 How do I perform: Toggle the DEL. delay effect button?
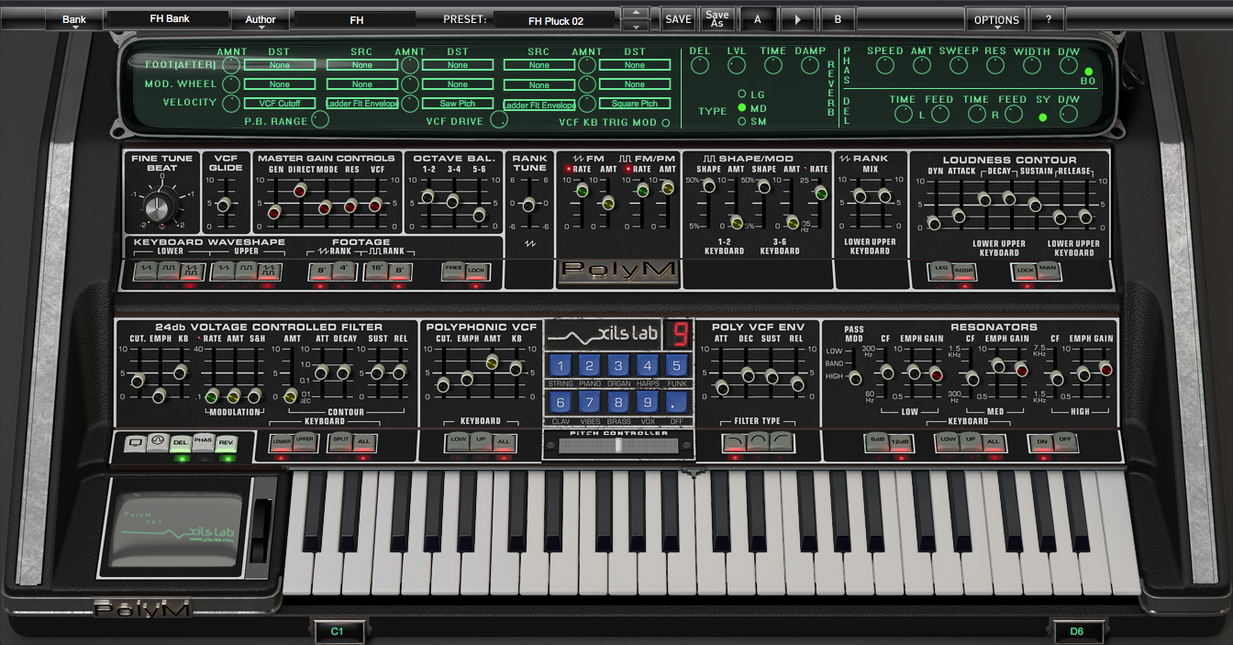(x=181, y=443)
